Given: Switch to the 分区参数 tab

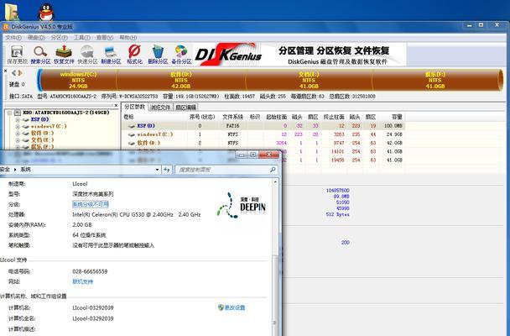Looking at the screenshot, I should tap(135, 107).
